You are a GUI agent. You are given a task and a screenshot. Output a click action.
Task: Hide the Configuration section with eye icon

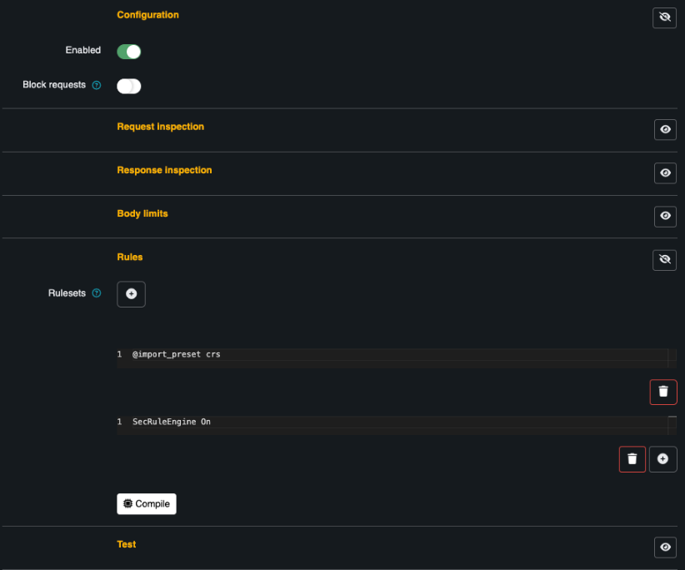pyautogui.click(x=664, y=17)
